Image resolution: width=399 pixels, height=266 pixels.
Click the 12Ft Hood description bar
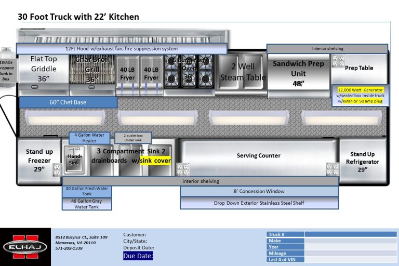click(x=122, y=49)
